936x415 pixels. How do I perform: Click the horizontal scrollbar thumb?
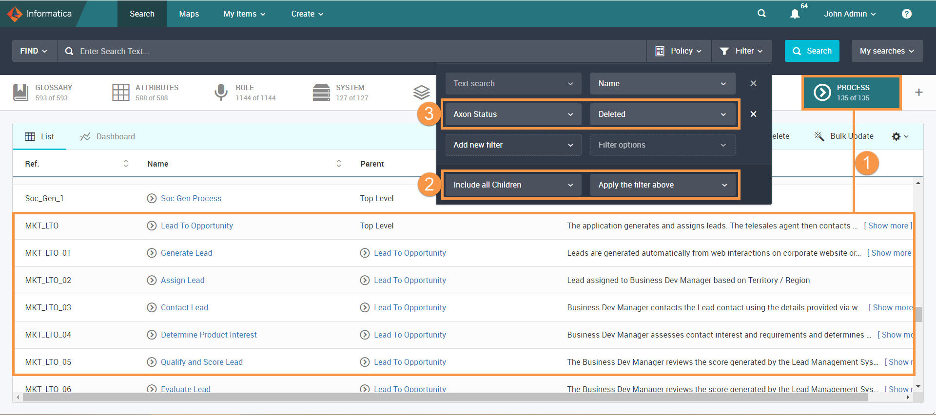[x=445, y=397]
